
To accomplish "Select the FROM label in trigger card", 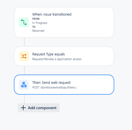I will (x=36, y=19).
